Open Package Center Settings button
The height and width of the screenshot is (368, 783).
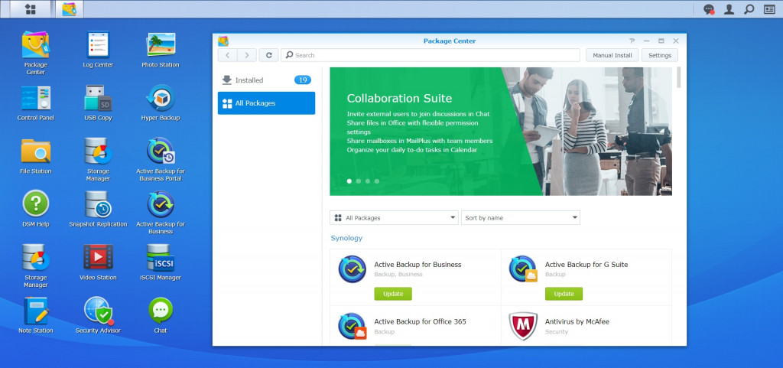click(659, 55)
